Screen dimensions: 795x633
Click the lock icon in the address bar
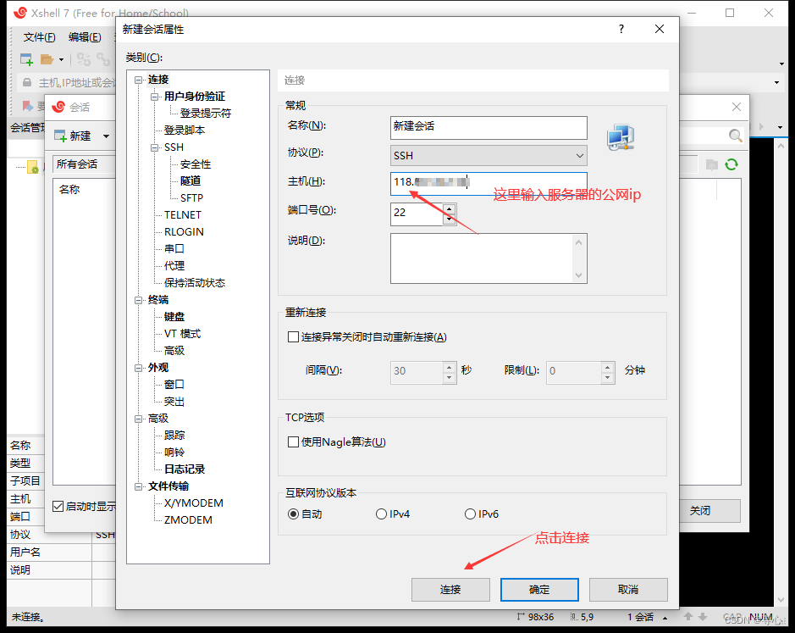tap(27, 82)
